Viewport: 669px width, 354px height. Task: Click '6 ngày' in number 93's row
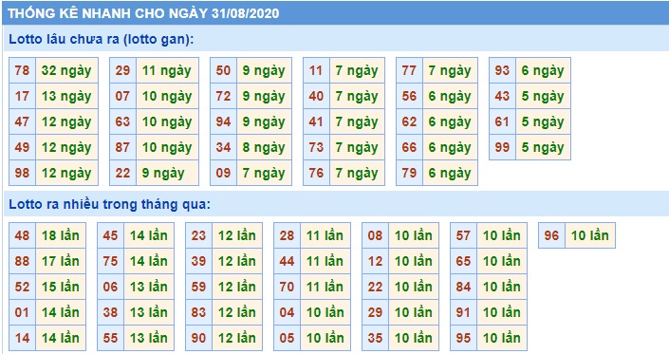(x=544, y=70)
